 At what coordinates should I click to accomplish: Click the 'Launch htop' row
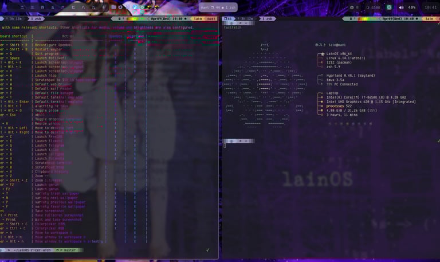pyautogui.click(x=46, y=76)
